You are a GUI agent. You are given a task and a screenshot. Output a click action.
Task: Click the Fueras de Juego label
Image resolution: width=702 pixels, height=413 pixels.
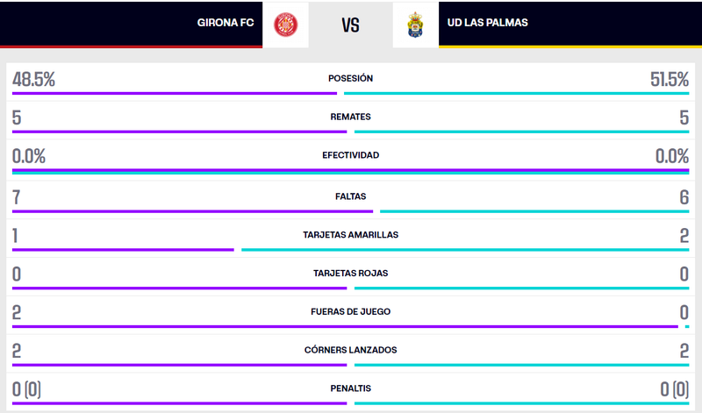[x=351, y=311]
